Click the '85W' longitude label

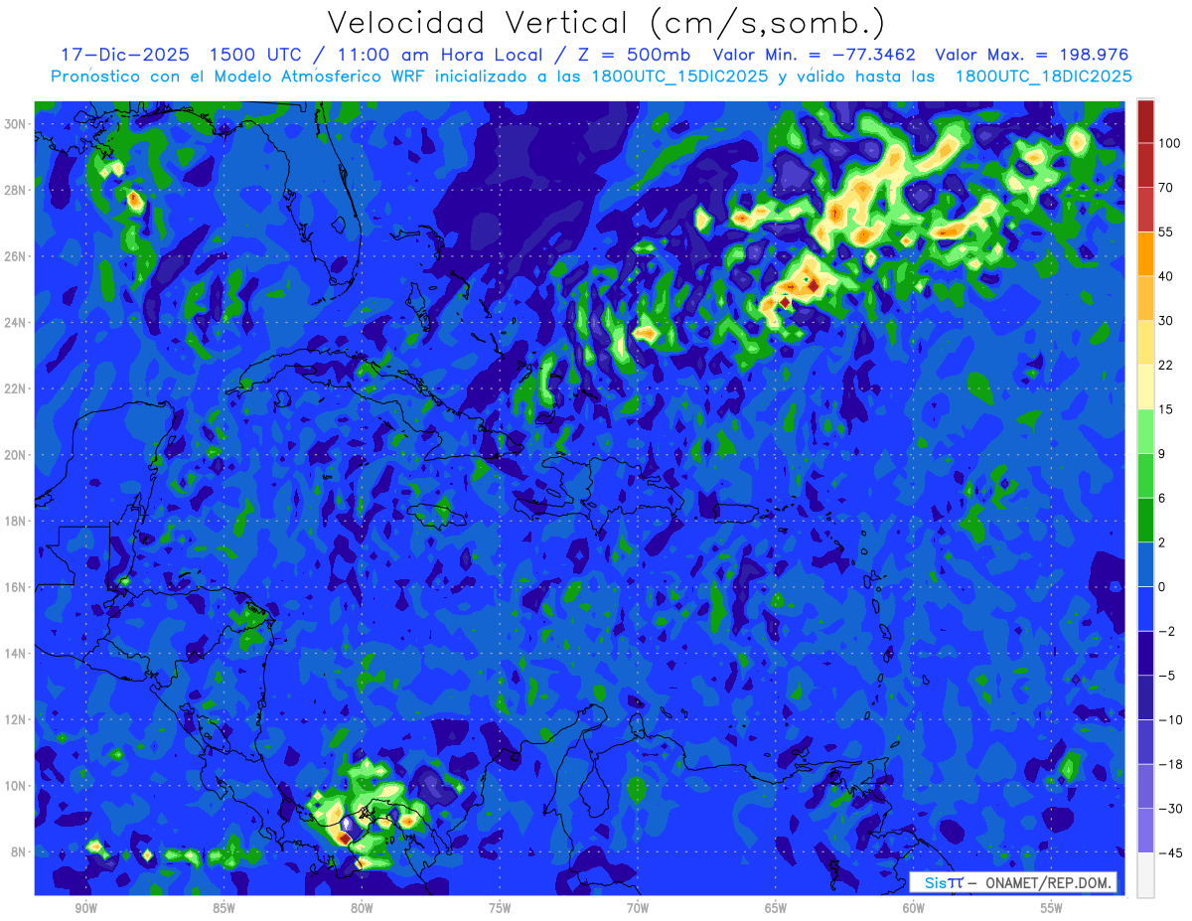coord(223,908)
